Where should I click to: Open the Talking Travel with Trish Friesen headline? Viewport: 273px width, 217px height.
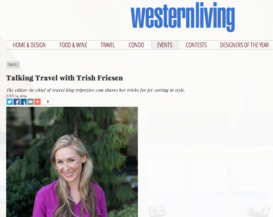[x=64, y=78]
